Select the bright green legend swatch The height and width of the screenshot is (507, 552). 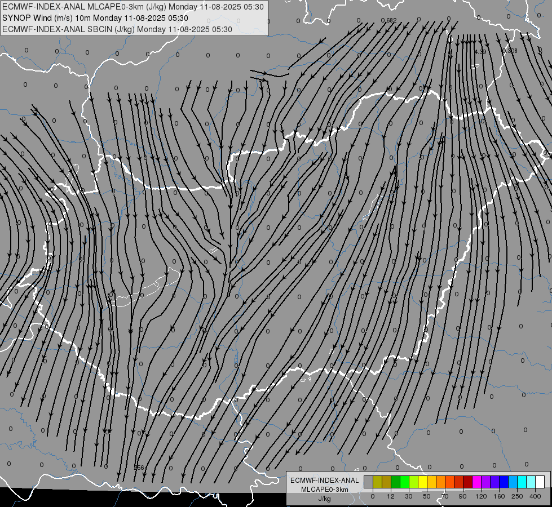coord(404,482)
